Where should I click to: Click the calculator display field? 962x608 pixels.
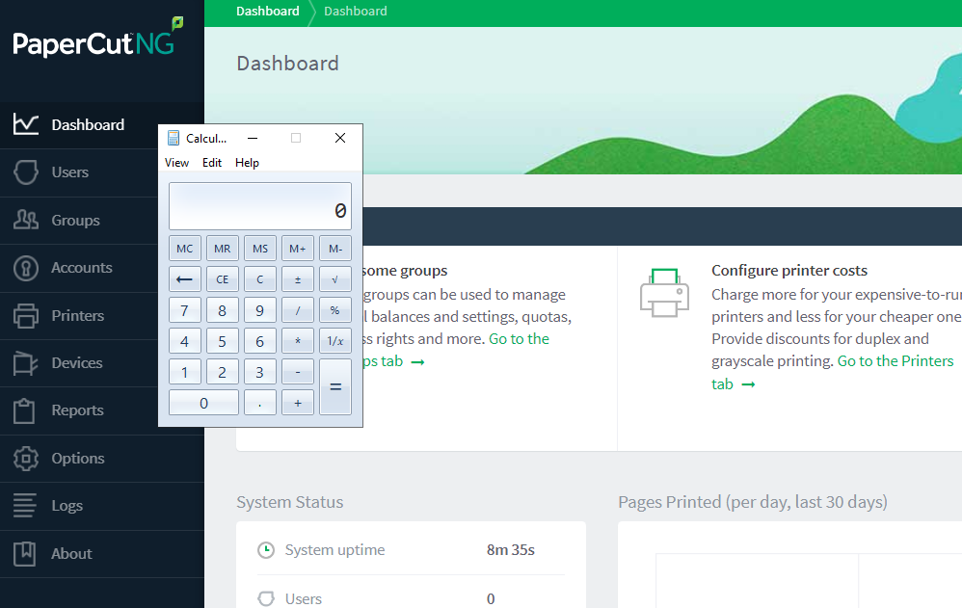(x=260, y=207)
